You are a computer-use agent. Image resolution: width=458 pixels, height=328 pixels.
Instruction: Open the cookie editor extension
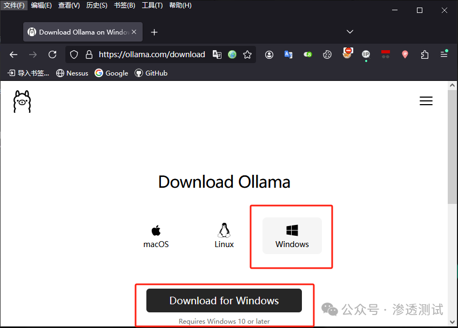[x=327, y=54]
